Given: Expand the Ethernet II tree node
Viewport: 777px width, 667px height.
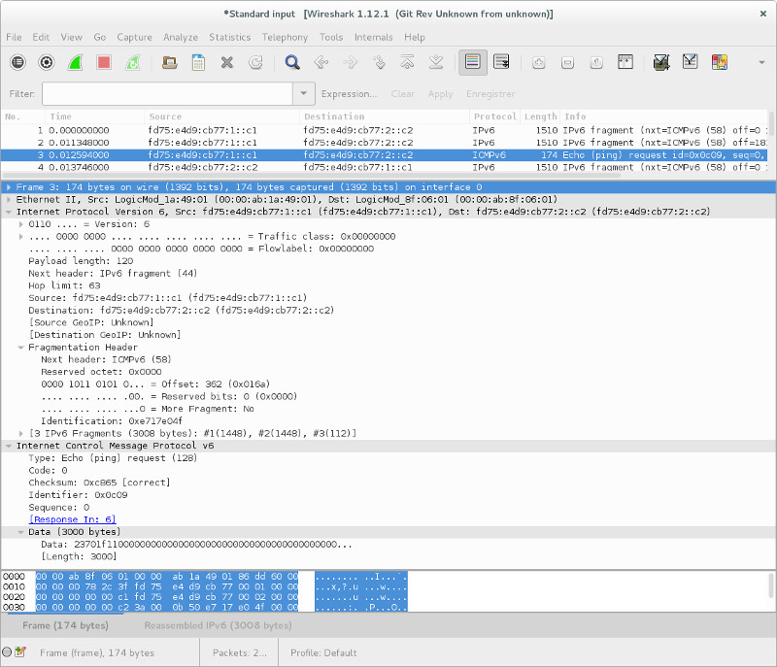Looking at the screenshot, I should coord(9,200).
